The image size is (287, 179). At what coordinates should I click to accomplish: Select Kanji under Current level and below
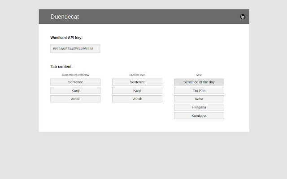(x=75, y=90)
